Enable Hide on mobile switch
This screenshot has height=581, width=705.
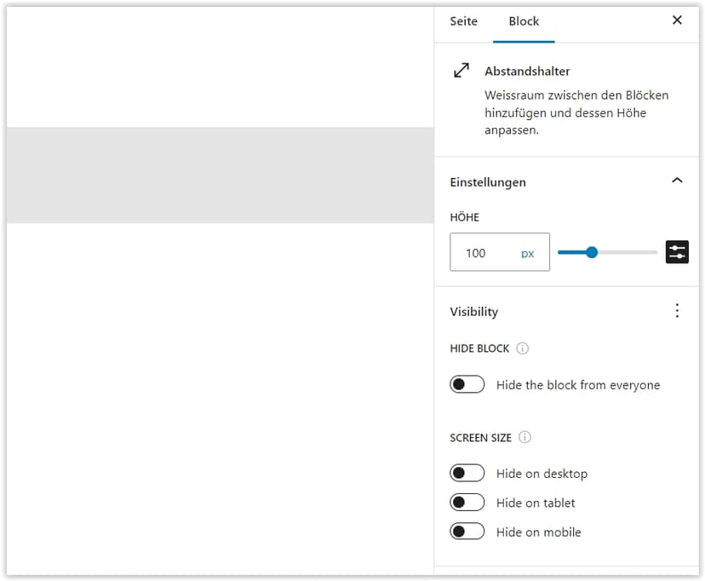tap(467, 532)
